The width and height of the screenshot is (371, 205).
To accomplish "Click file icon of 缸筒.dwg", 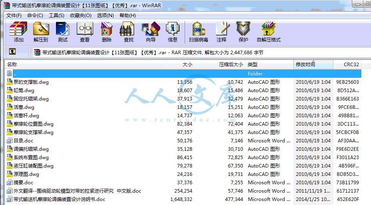I will 10,91.
